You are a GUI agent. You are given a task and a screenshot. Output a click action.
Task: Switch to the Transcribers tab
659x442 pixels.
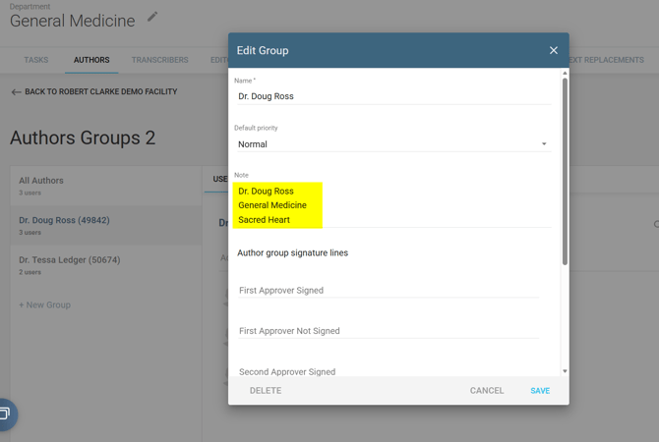(159, 60)
